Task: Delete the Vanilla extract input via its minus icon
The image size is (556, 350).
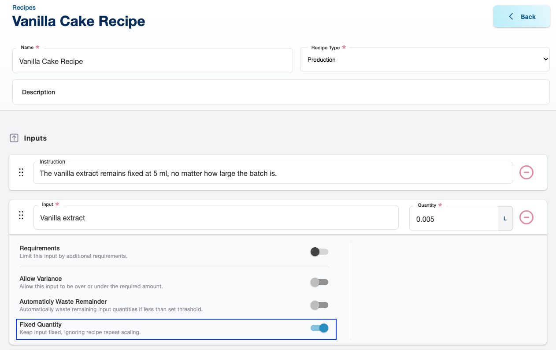Action: 526,217
